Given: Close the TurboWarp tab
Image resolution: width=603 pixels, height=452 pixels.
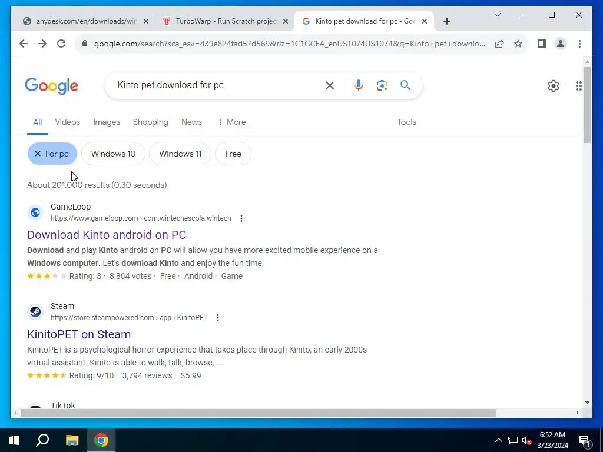Looking at the screenshot, I should [x=286, y=21].
